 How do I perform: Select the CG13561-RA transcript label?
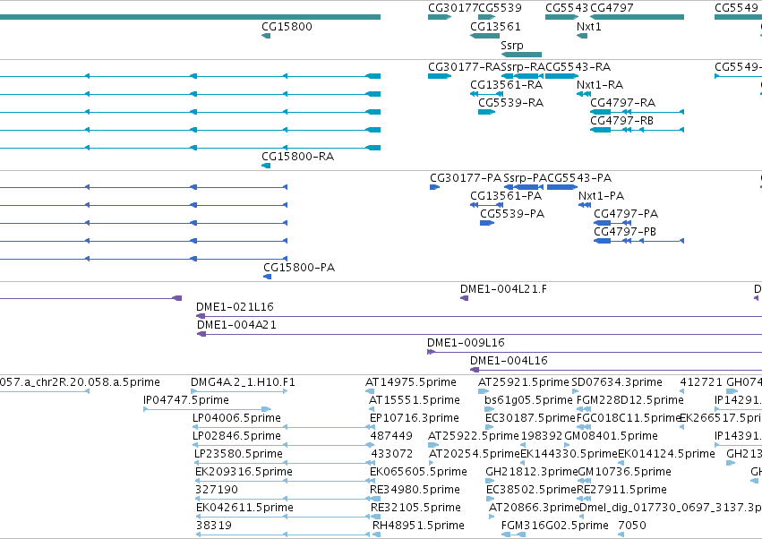(x=506, y=85)
